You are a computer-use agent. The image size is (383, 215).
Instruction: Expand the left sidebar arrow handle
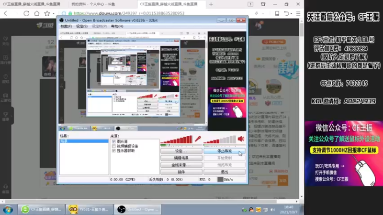(11, 116)
